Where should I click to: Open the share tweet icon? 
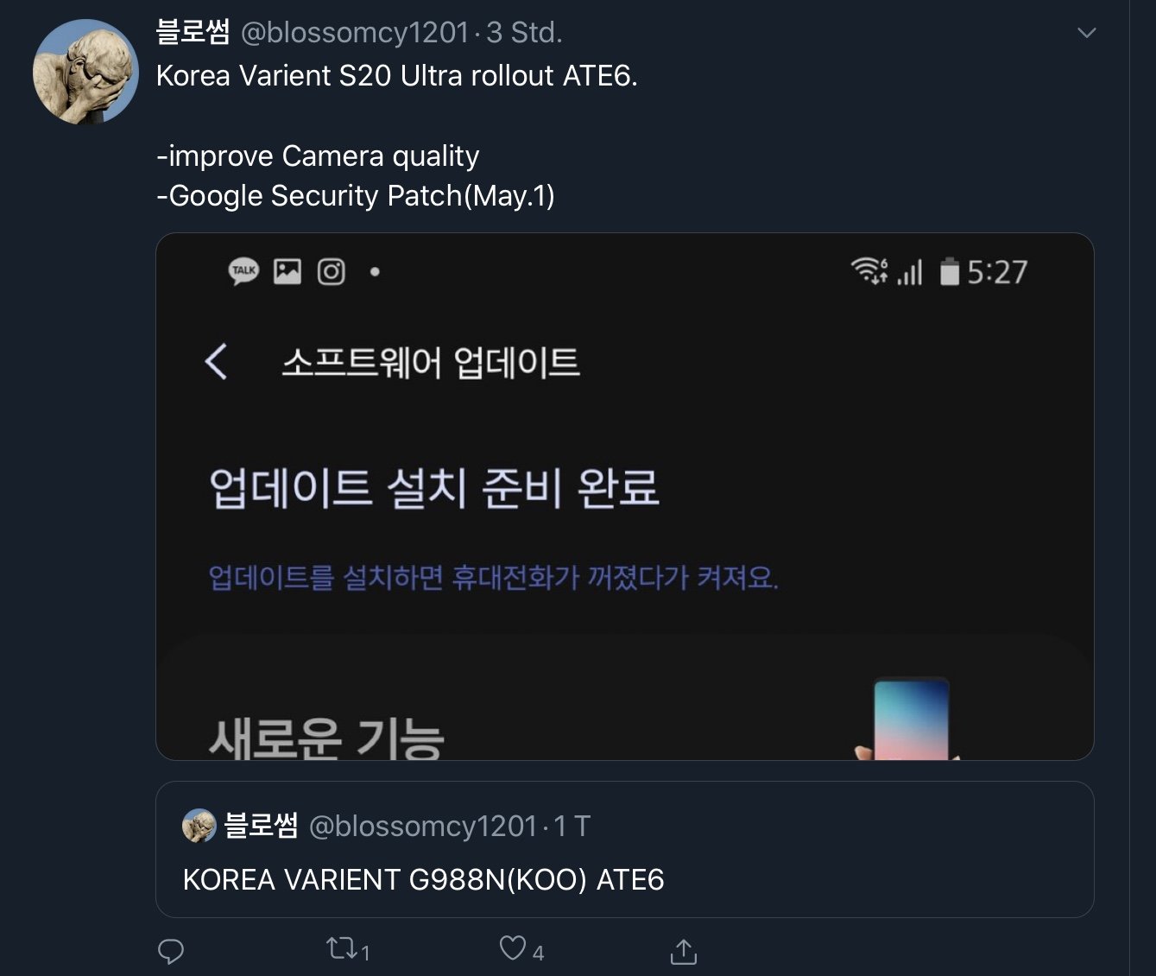[x=684, y=951]
